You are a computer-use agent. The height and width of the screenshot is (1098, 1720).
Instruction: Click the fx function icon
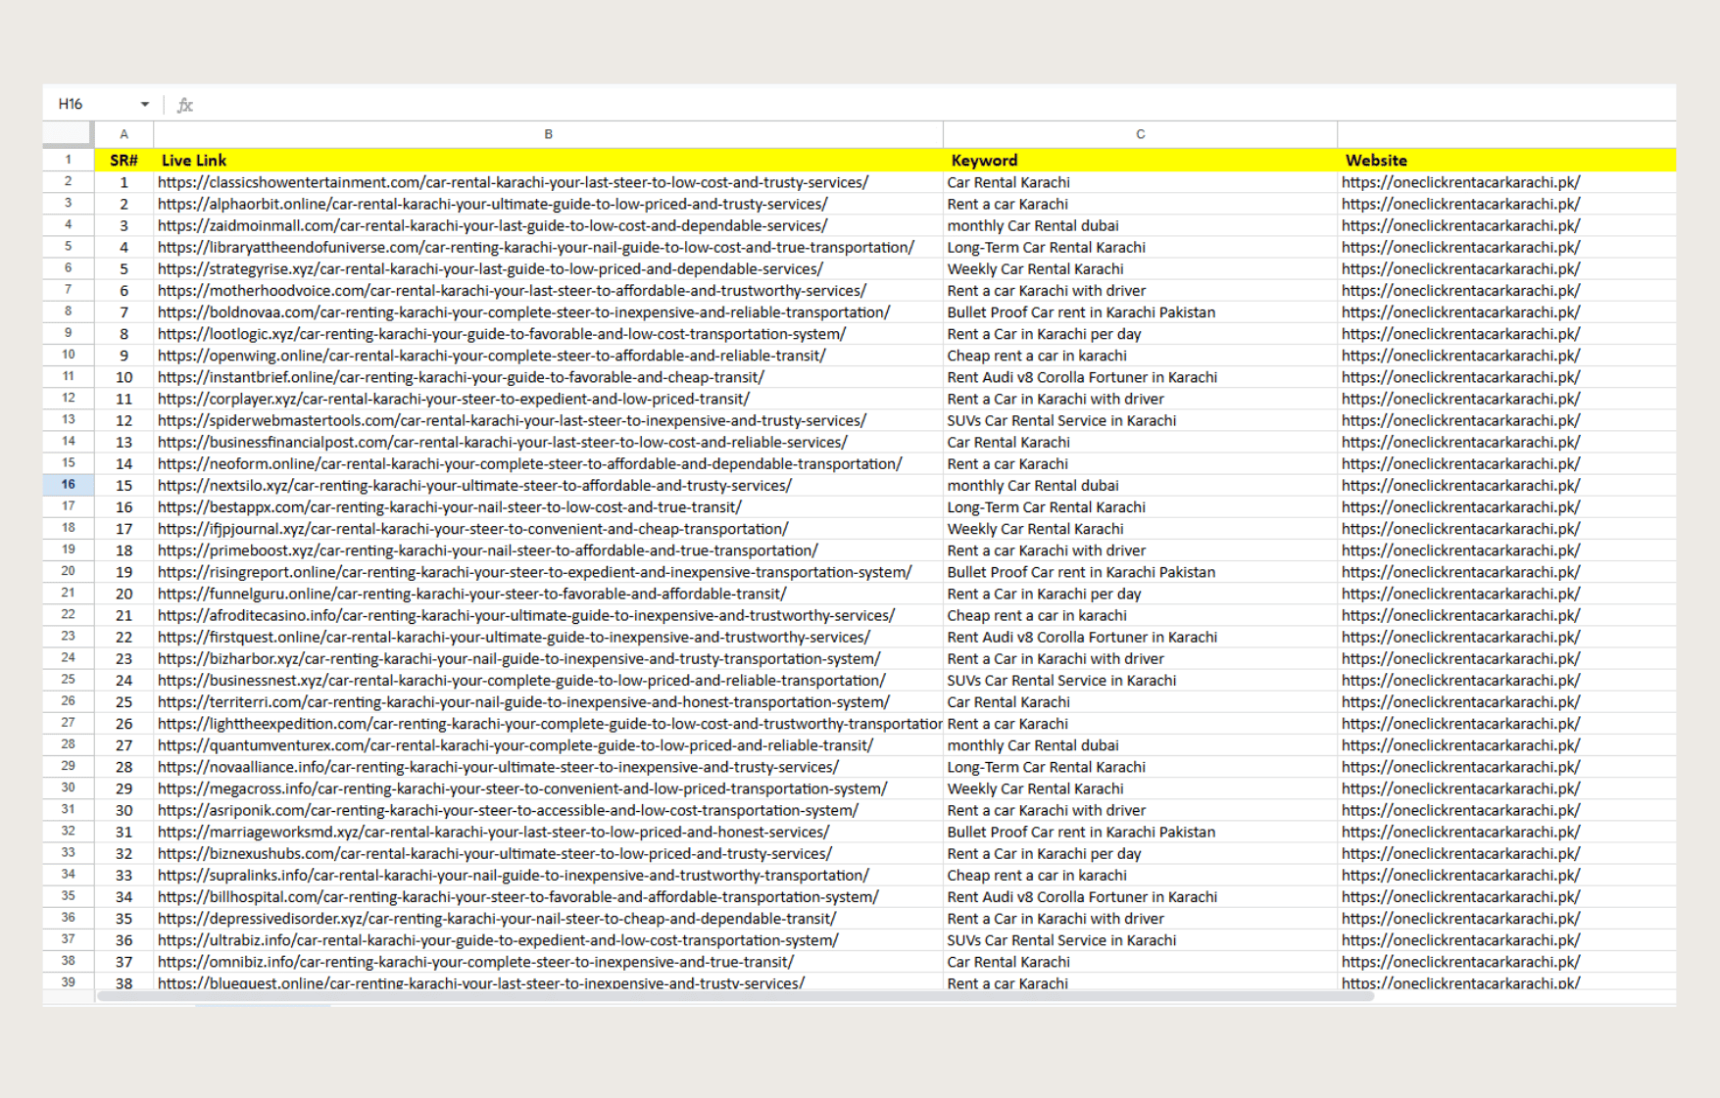pos(185,105)
